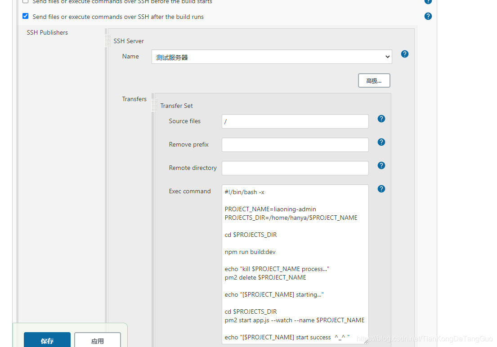The image size is (497, 347).
Task: Click the line 'PROJECT_NAME=liaoning-admin'
Action: (270, 209)
